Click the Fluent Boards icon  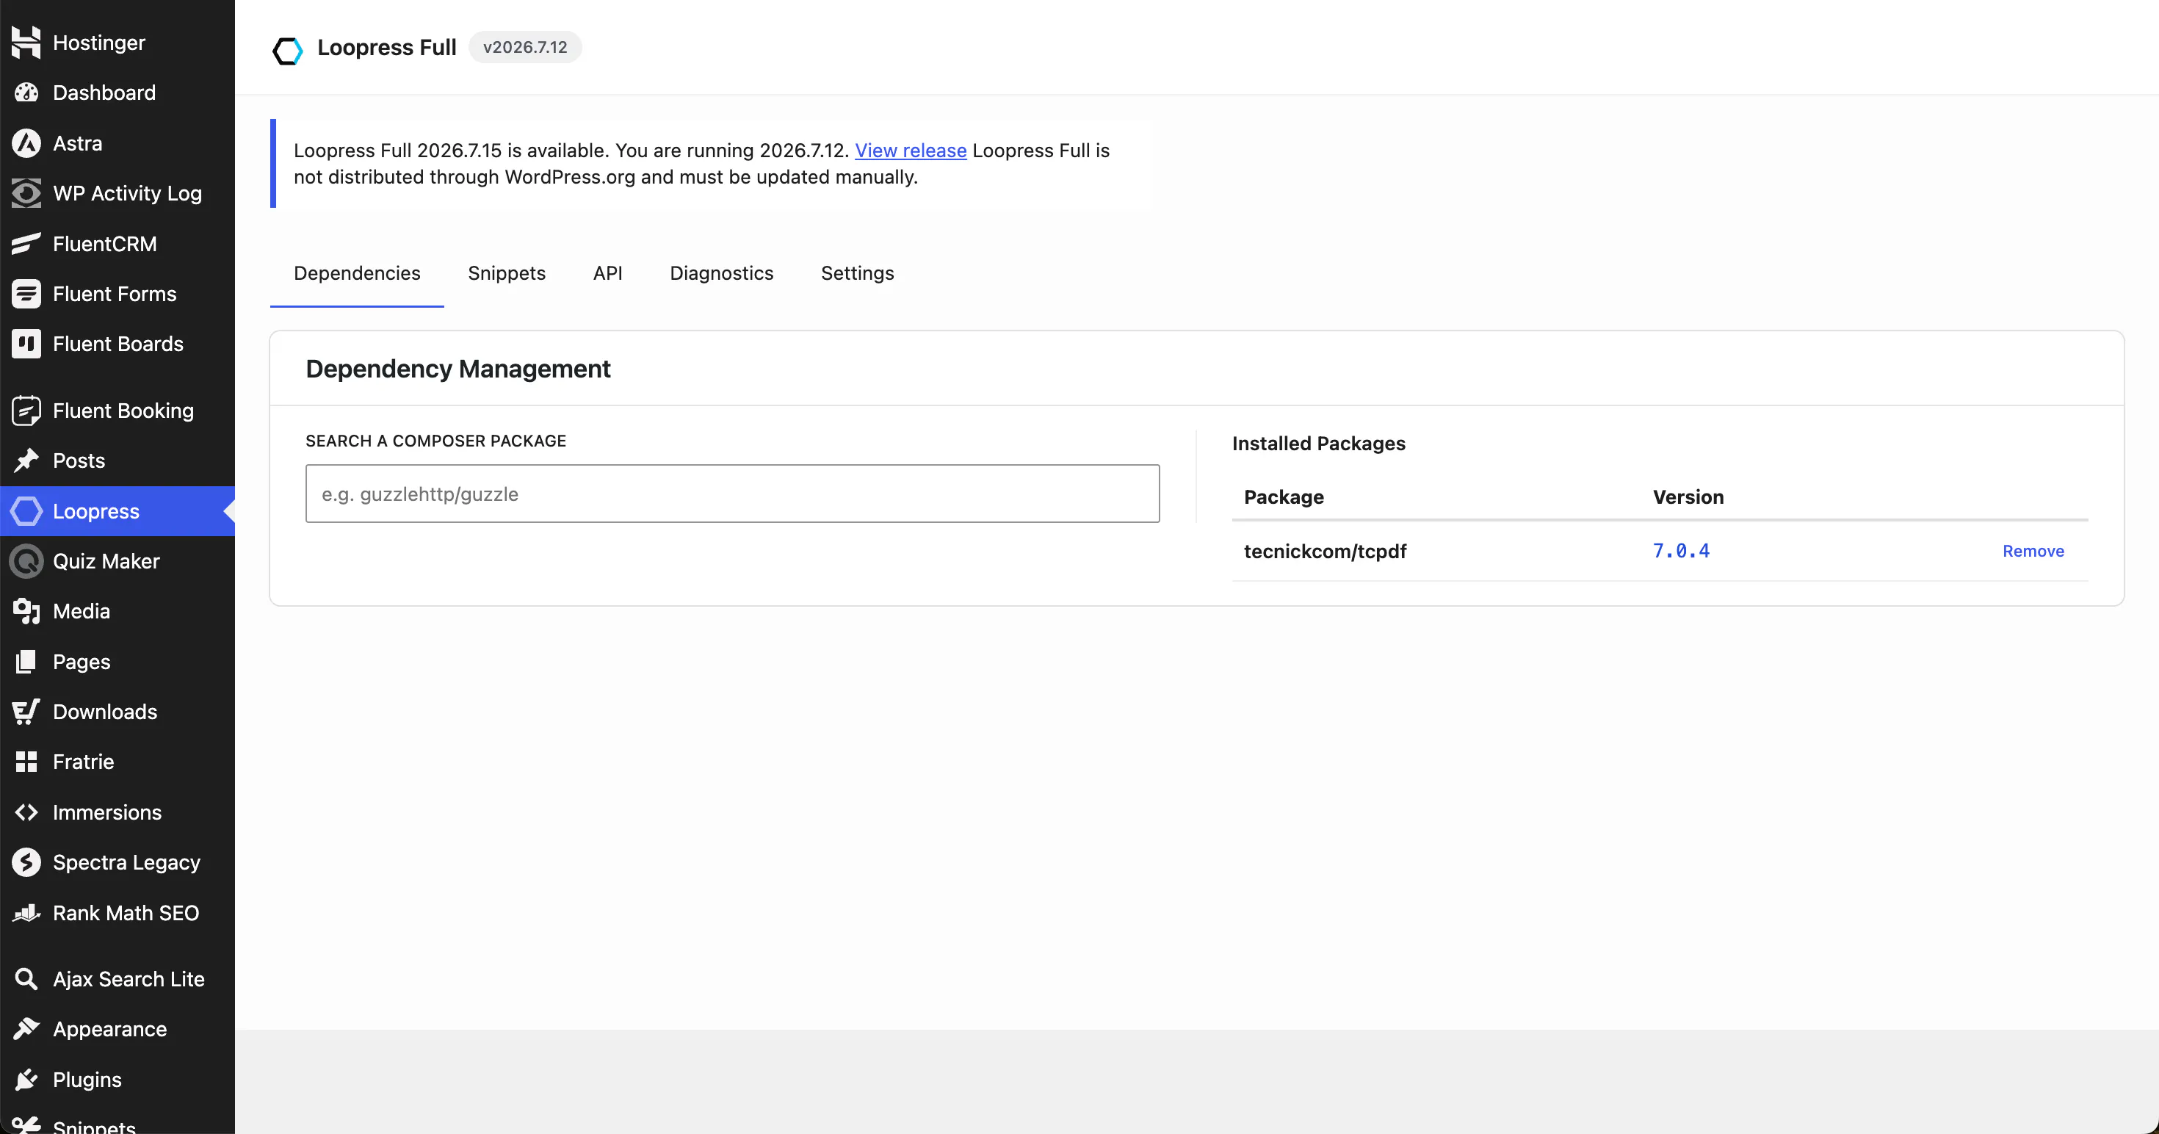[x=26, y=344]
